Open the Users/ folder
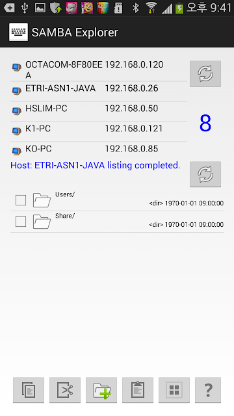This screenshot has height=416, width=234. click(x=117, y=200)
